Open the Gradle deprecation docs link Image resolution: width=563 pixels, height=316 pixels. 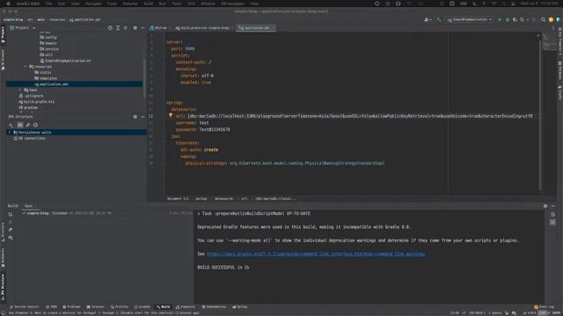tap(316, 254)
